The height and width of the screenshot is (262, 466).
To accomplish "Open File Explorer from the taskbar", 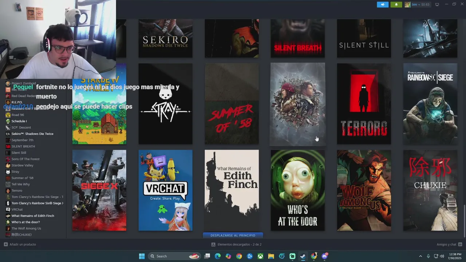I will point(271,256).
